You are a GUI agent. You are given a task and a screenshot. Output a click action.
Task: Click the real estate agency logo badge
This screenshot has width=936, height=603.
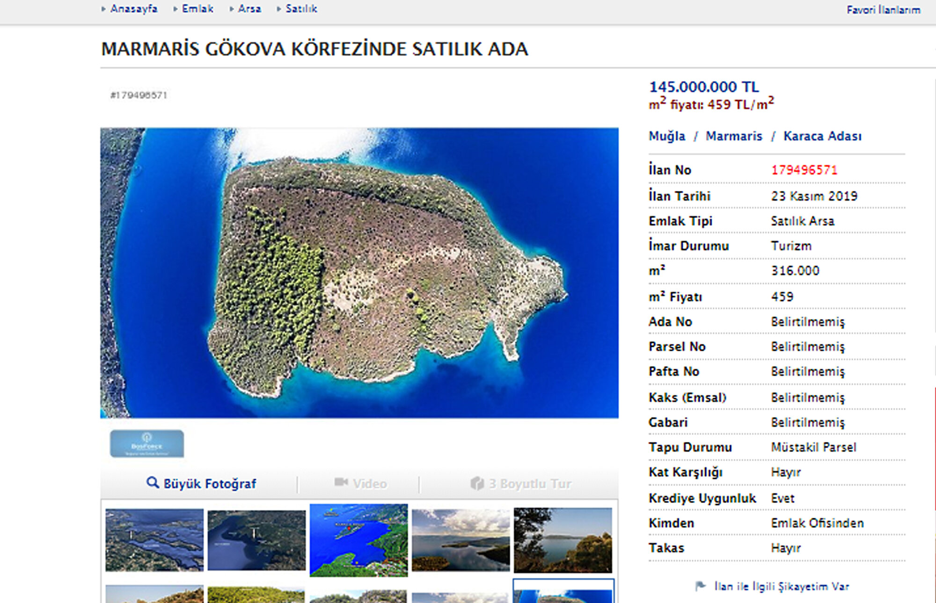pos(146,443)
